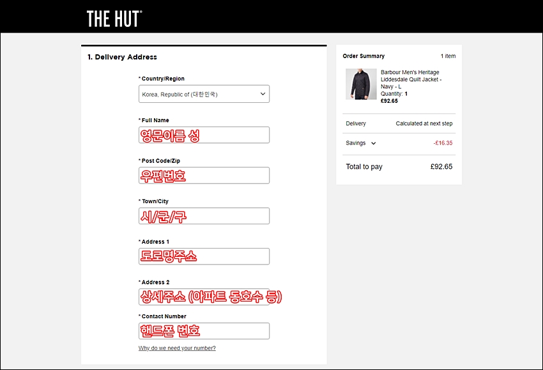Click the Country/Region dropdown chevron arrow
The image size is (543, 370).
263,94
